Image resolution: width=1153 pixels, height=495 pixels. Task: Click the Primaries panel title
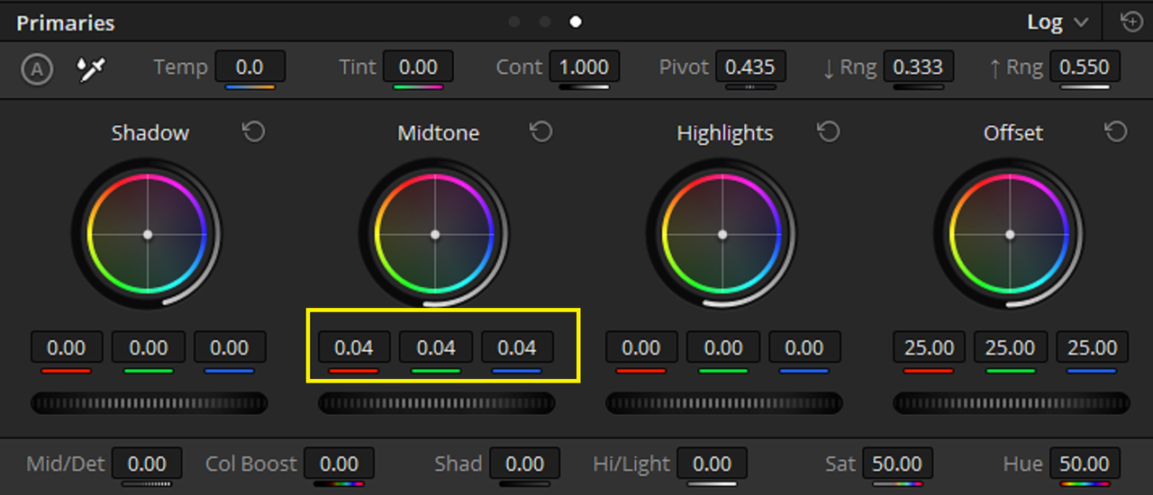click(x=66, y=22)
